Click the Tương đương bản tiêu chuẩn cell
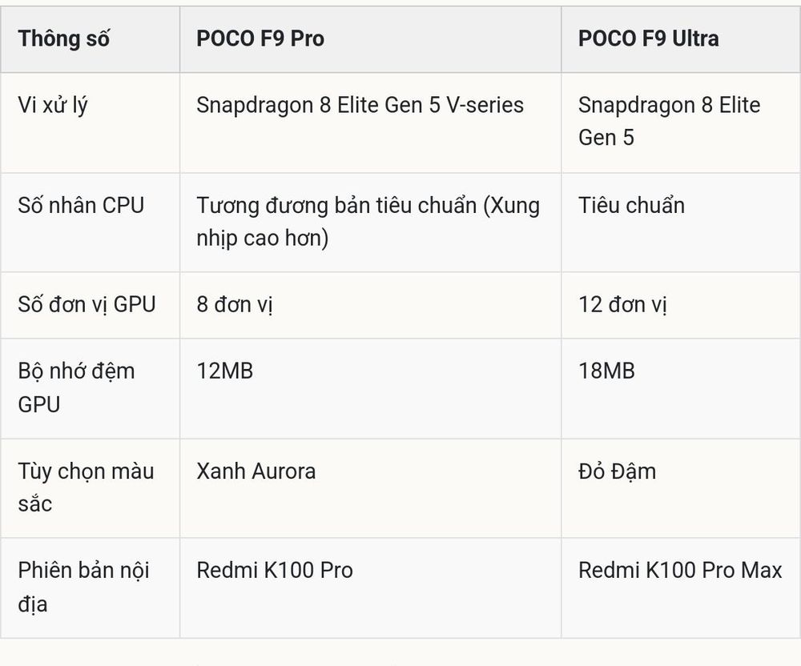Viewport: 801px width, 666px height. [368, 222]
